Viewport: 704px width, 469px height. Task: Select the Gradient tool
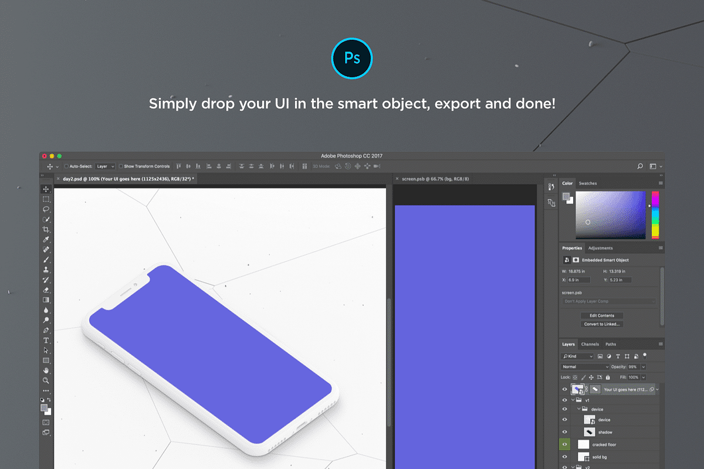[46, 300]
